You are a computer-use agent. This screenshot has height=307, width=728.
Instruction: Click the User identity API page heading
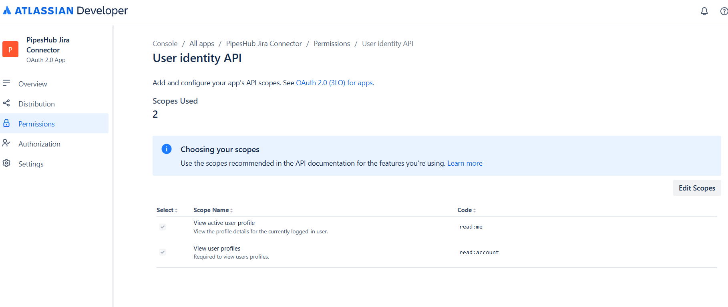[x=197, y=58]
